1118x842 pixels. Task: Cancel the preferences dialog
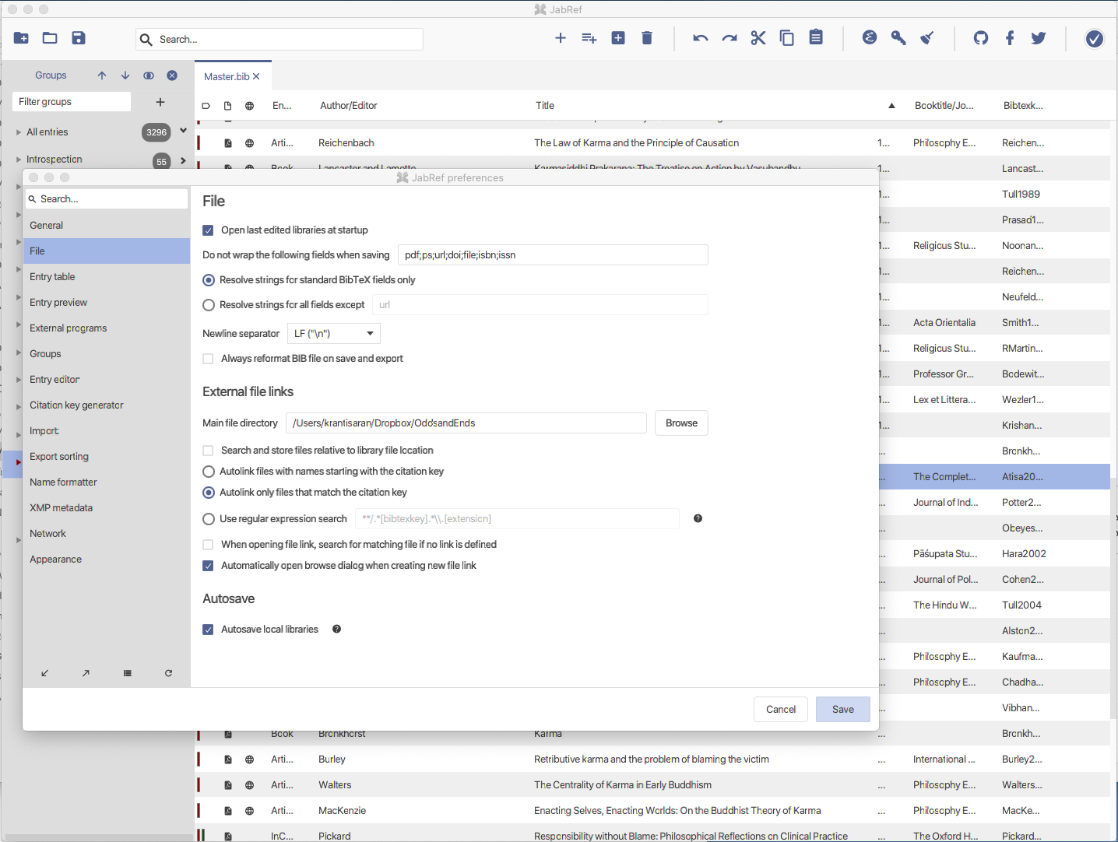click(x=781, y=710)
